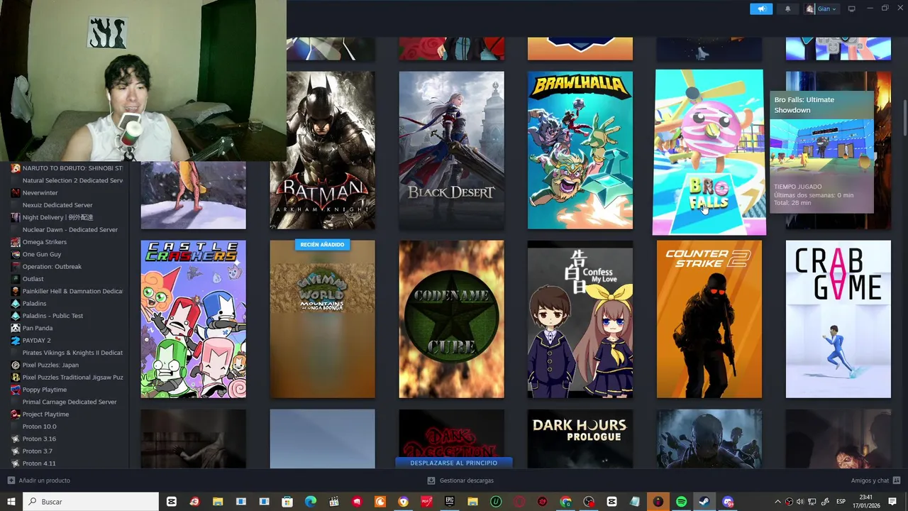Select Proton 10.0 entry
This screenshot has width=908, height=511.
pos(39,427)
